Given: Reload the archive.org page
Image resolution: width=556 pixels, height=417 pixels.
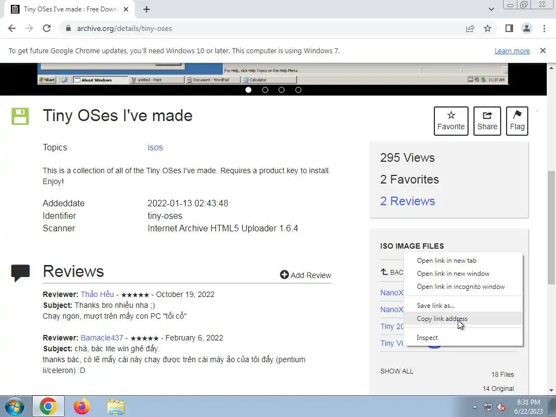Looking at the screenshot, I should pyautogui.click(x=47, y=28).
